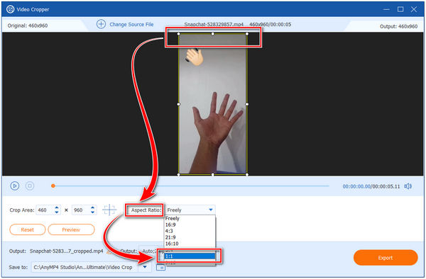Image resolution: width=426 pixels, height=279 pixels.
Task: Select the 16:9 aspect ratio option
Action: coord(190,224)
